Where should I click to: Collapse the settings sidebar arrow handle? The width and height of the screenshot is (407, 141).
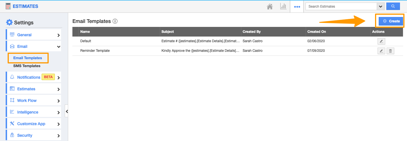point(67,112)
